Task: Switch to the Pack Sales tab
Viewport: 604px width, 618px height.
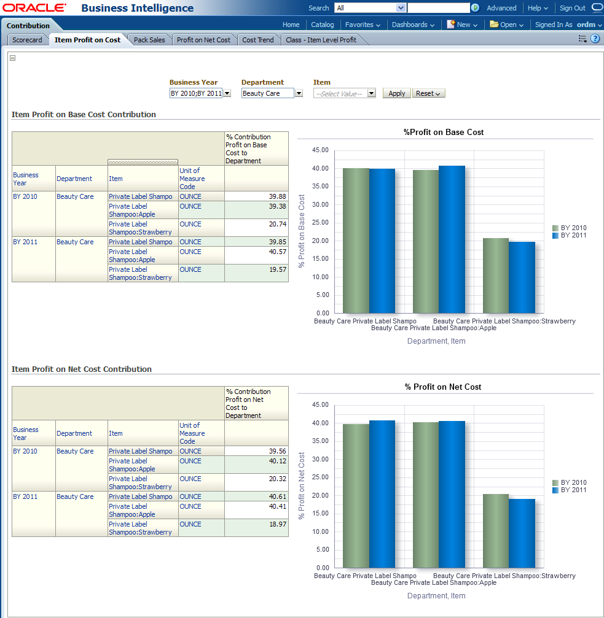Action: tap(149, 40)
